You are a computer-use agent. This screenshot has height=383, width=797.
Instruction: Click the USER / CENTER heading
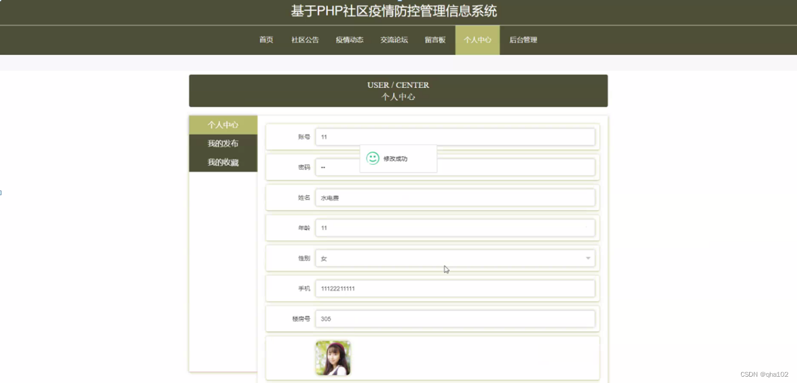pyautogui.click(x=398, y=85)
